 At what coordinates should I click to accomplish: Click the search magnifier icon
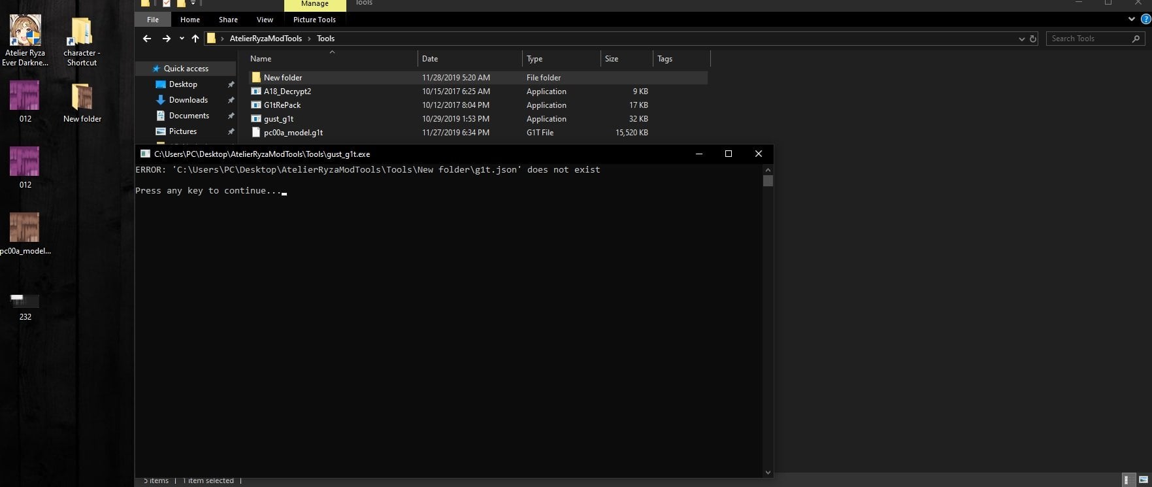1136,39
